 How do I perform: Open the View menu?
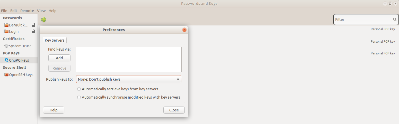[41, 11]
